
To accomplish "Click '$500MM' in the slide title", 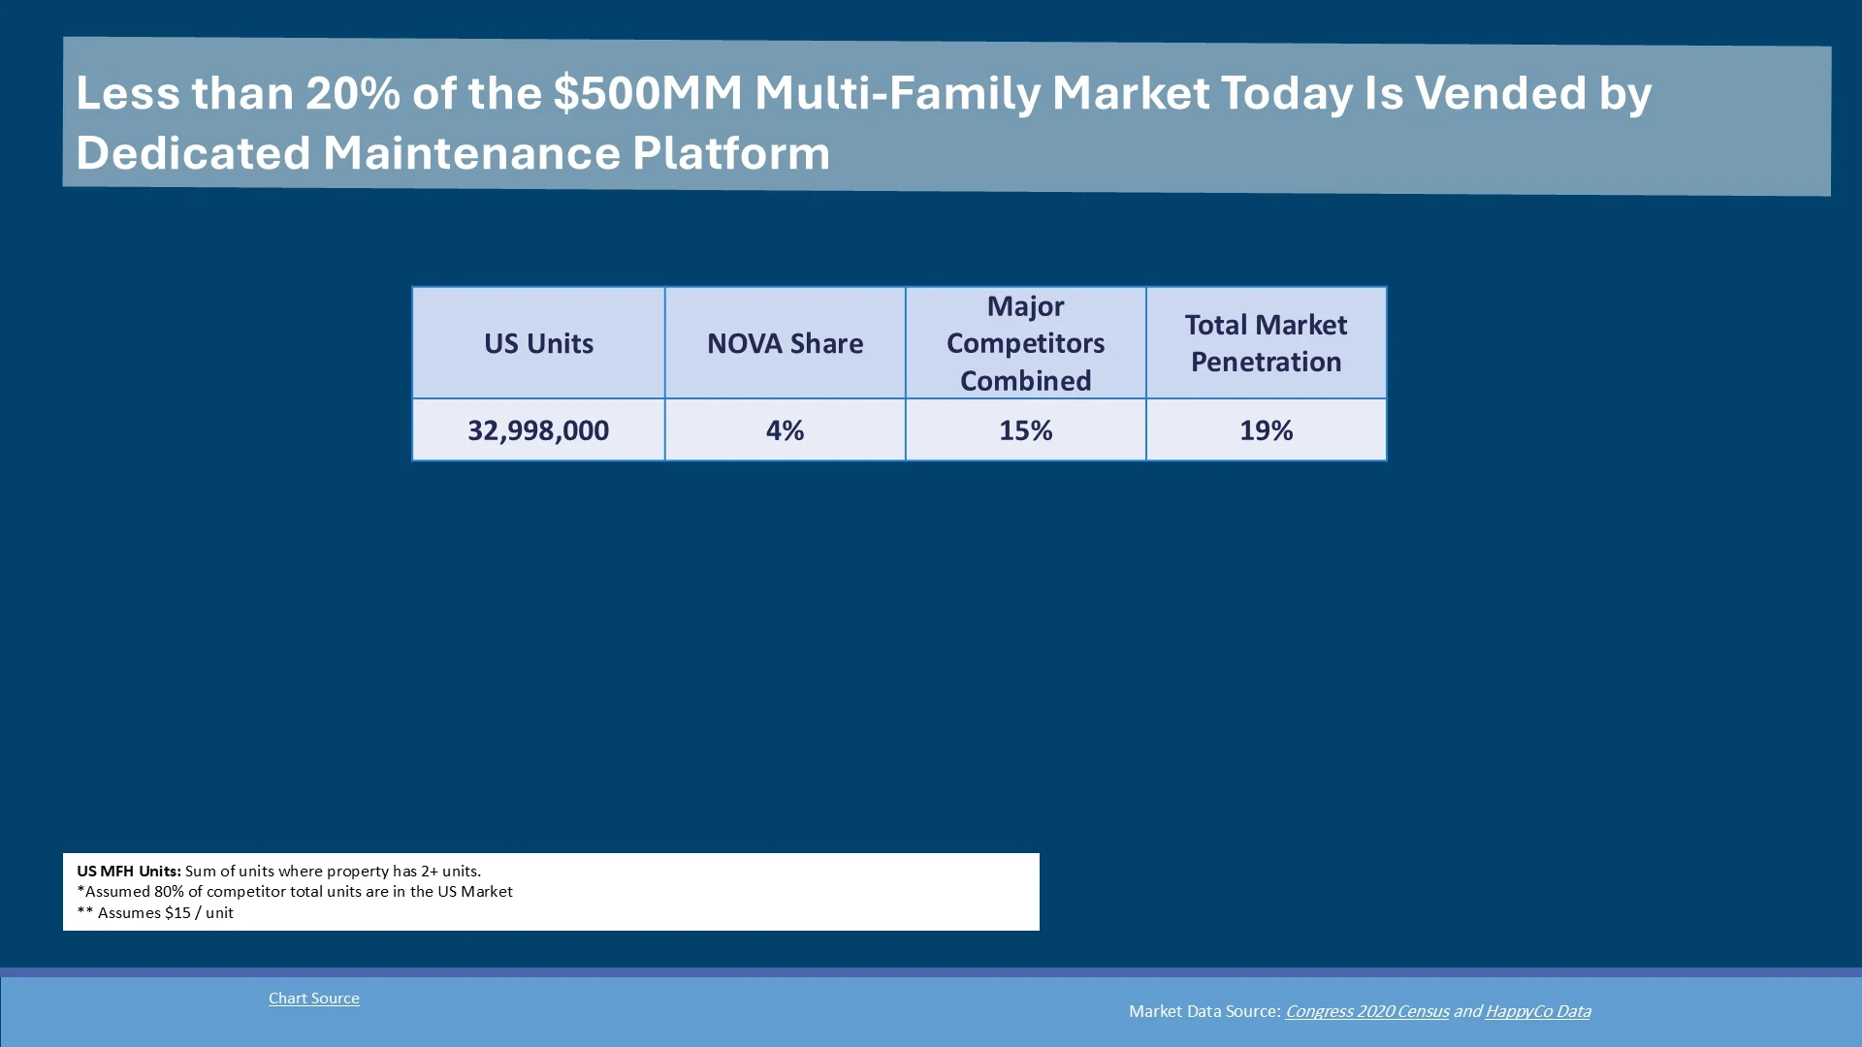I will [648, 93].
